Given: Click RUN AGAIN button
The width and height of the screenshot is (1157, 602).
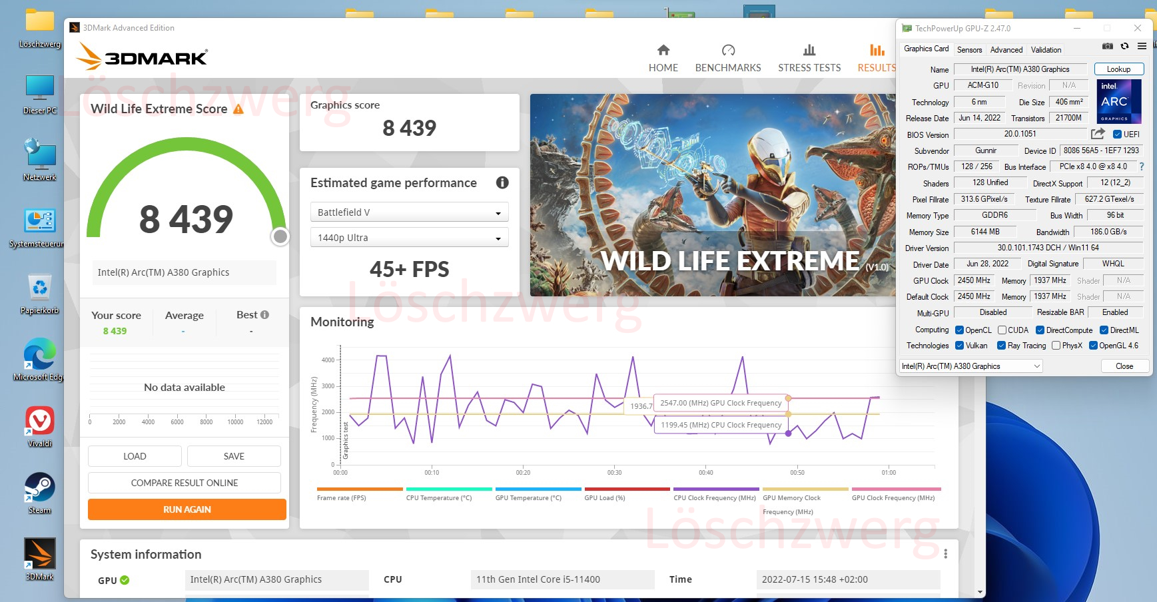Looking at the screenshot, I should click(187, 509).
